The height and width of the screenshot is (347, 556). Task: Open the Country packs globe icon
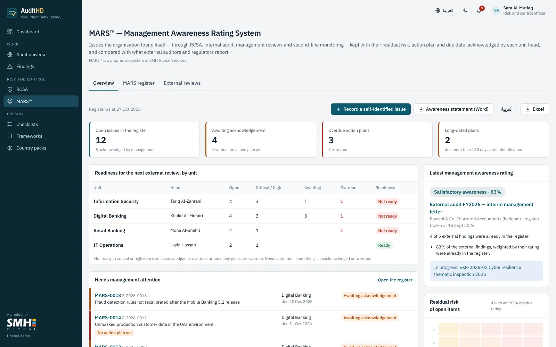tap(10, 148)
